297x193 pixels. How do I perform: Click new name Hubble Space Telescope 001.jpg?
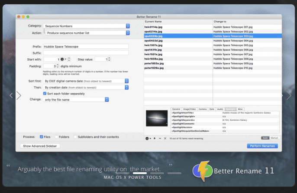(x=233, y=27)
